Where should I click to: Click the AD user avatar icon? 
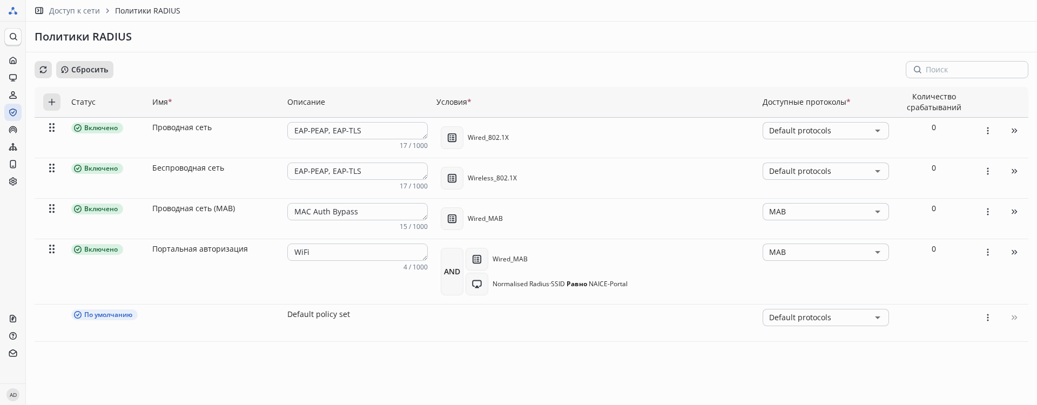point(13,395)
